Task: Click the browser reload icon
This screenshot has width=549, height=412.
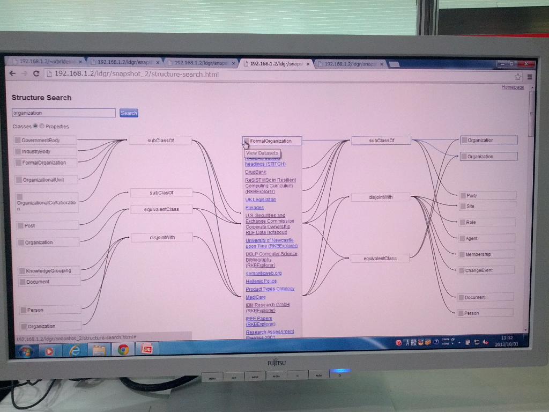Action: [36, 74]
